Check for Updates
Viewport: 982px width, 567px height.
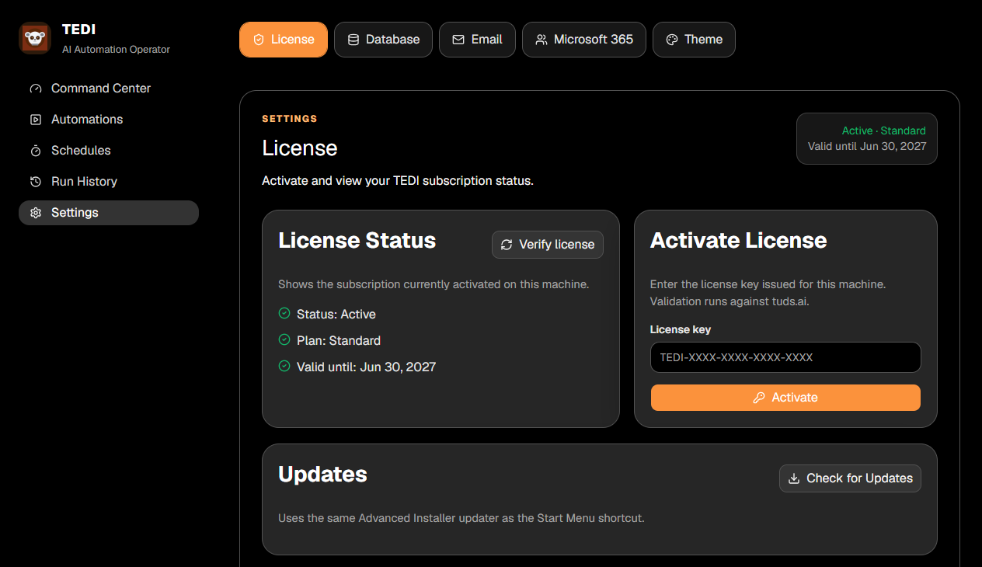850,478
